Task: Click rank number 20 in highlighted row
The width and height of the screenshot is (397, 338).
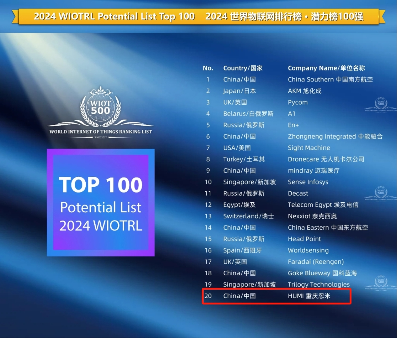Action: 208,296
